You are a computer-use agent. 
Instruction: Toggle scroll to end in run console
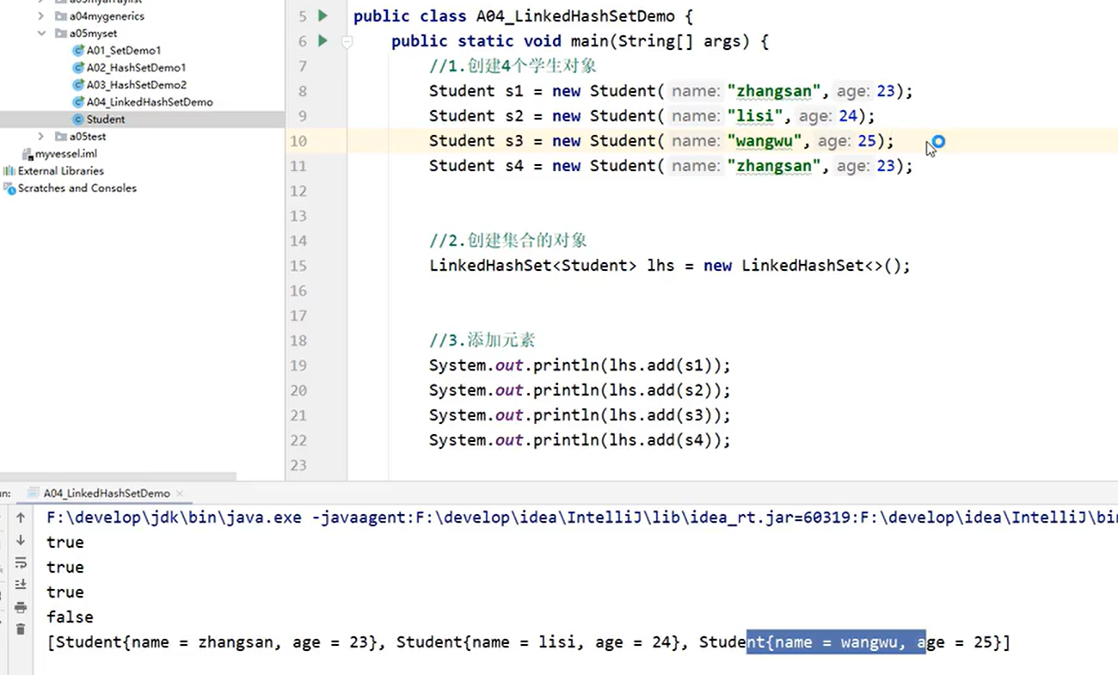21,586
